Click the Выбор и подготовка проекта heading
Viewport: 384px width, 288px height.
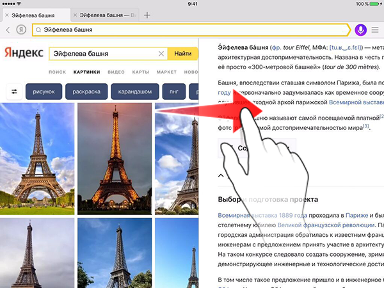(x=268, y=199)
